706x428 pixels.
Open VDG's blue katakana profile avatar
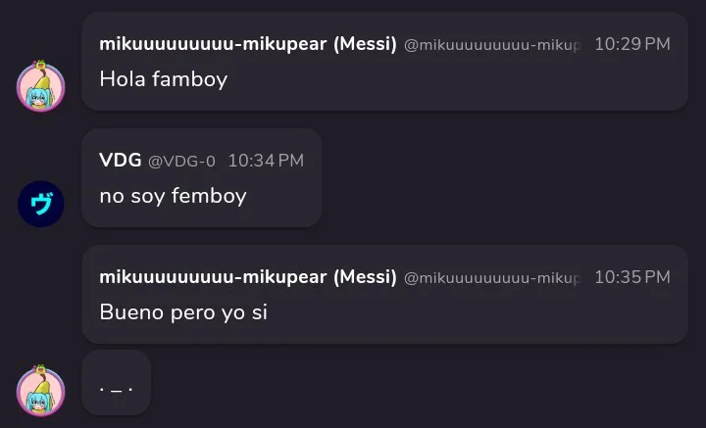tap(41, 204)
